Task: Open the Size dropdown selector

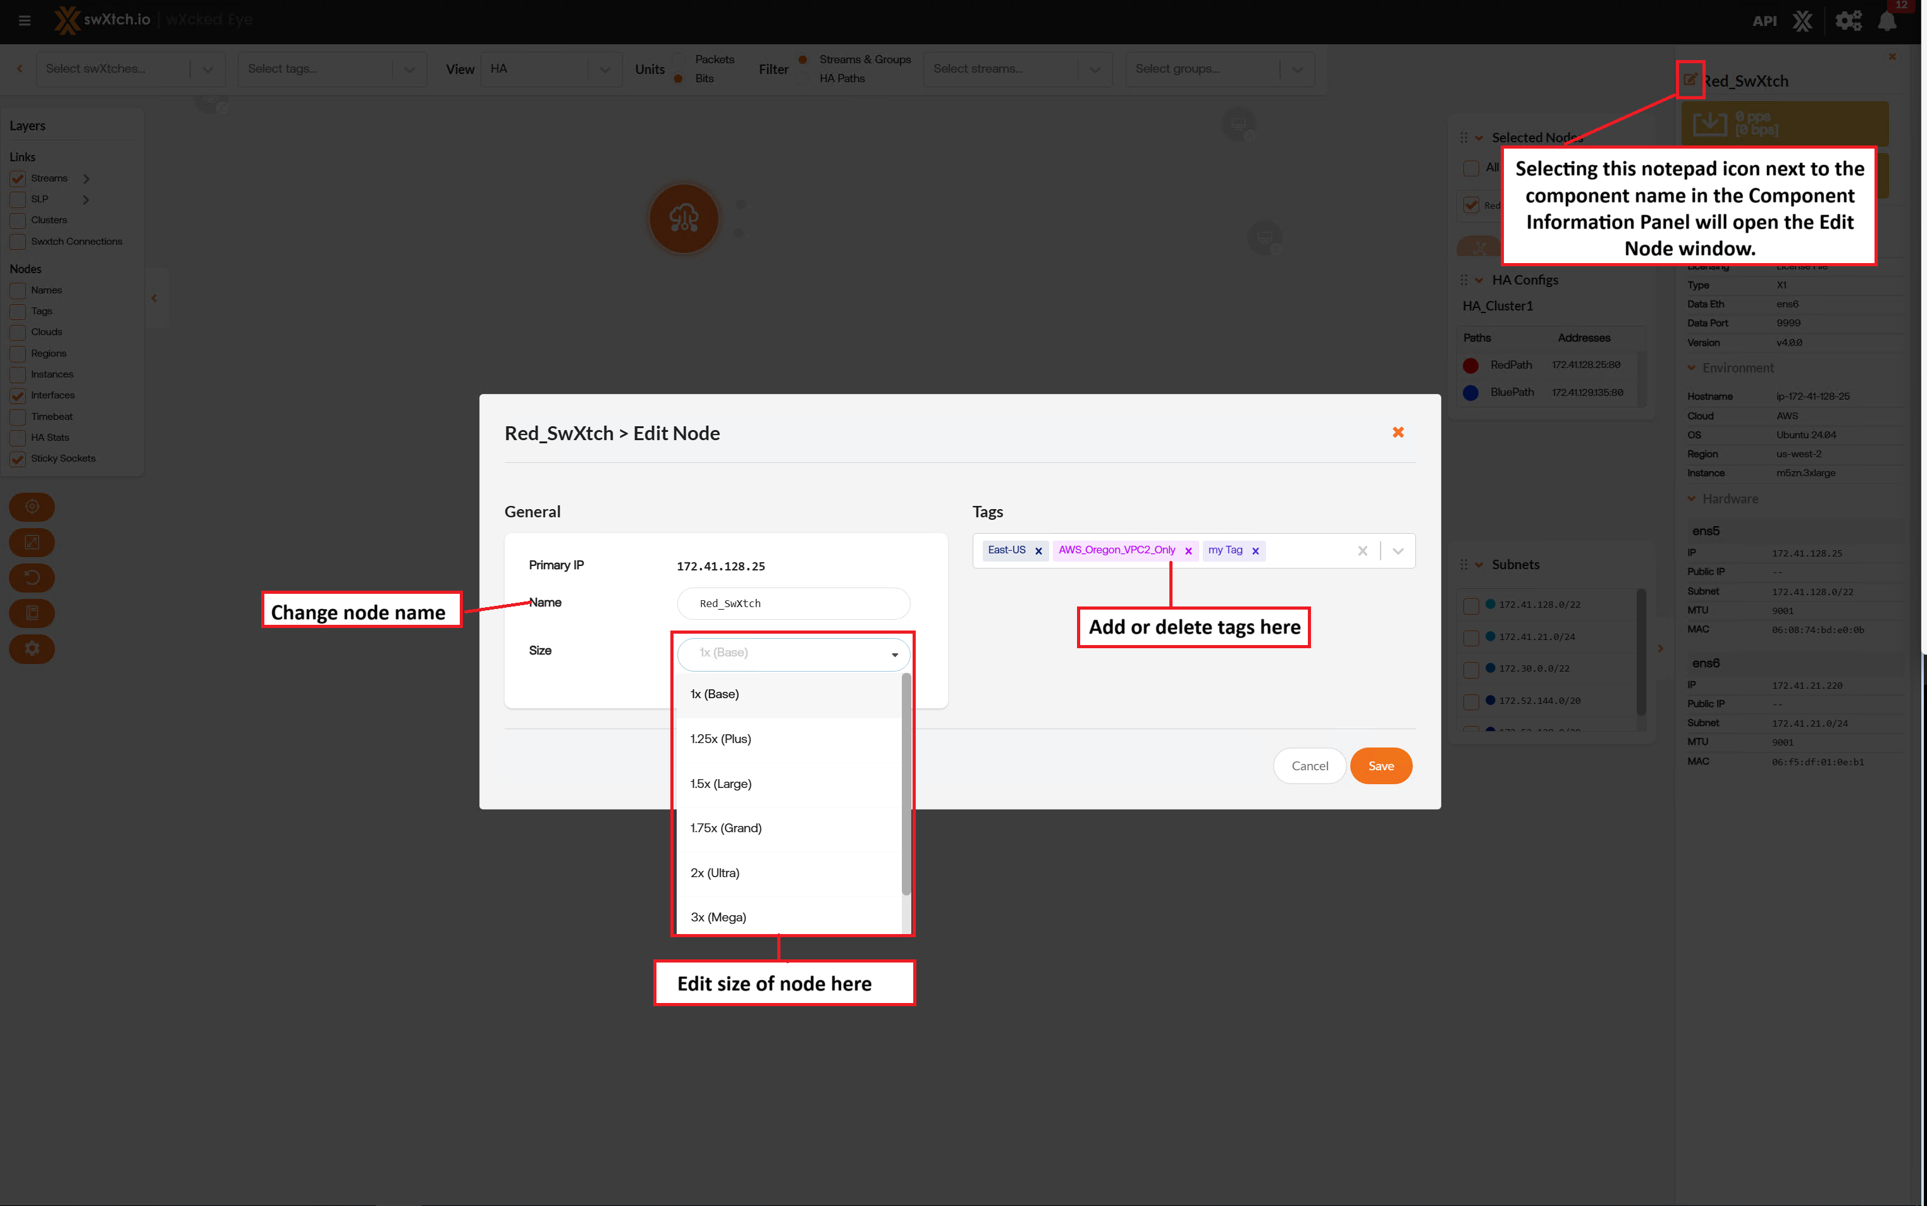Action: coord(793,654)
